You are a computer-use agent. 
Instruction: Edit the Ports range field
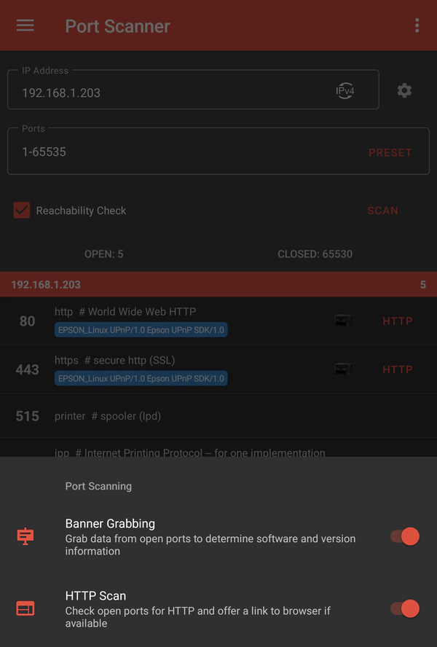tap(219, 151)
